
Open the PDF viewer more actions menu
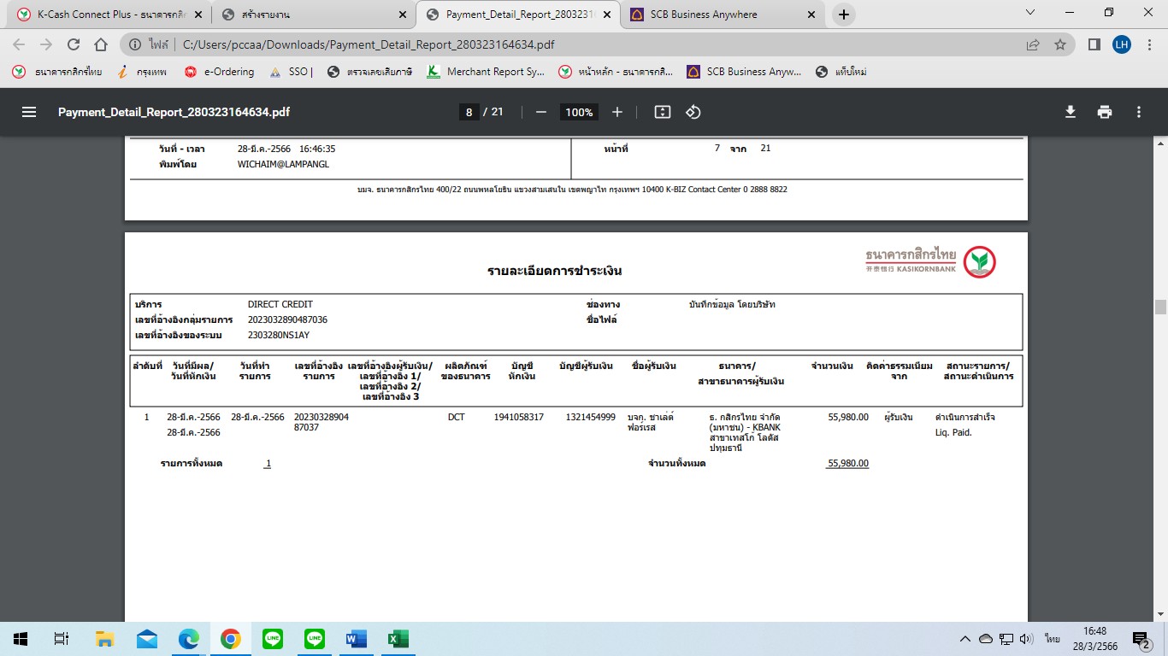[x=1139, y=112]
